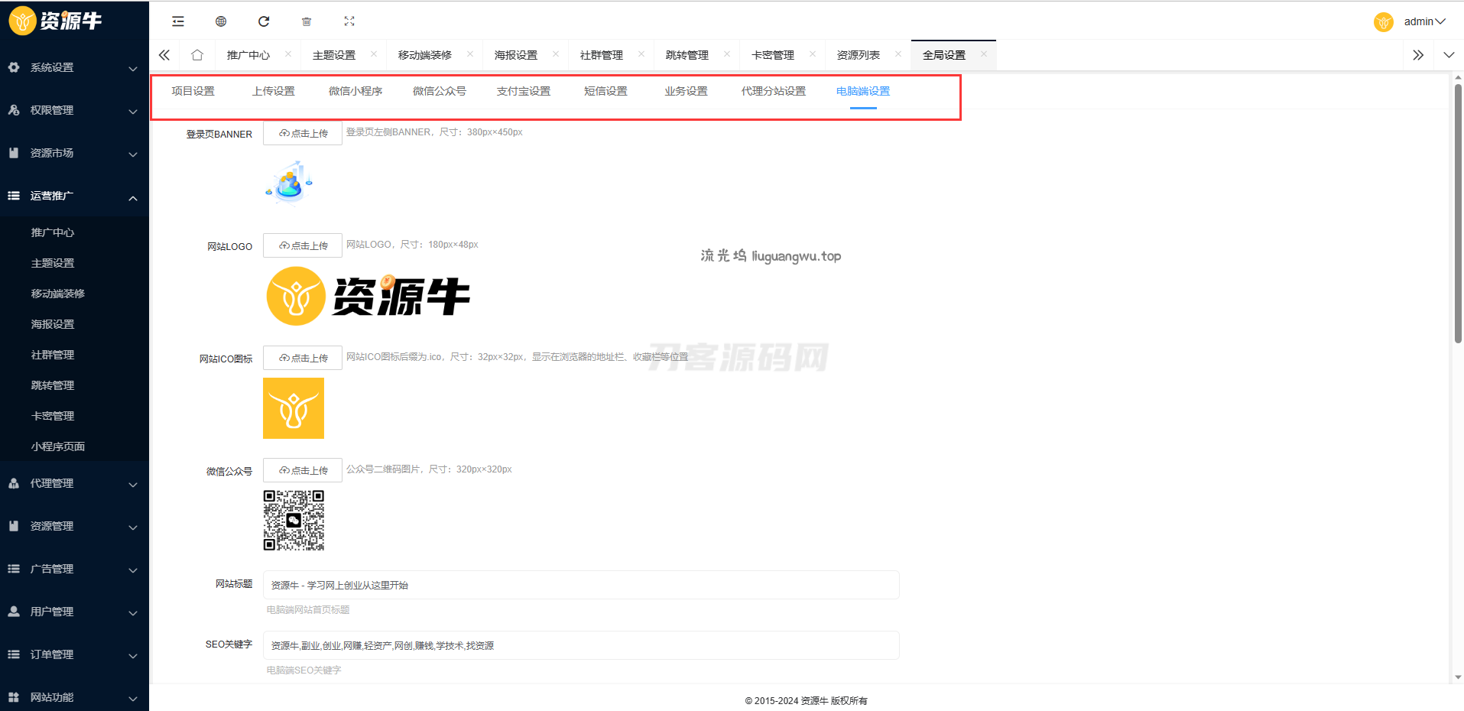Viewport: 1464px width, 711px height.
Task: Upload a 登录页BANNER image
Action: click(x=303, y=133)
